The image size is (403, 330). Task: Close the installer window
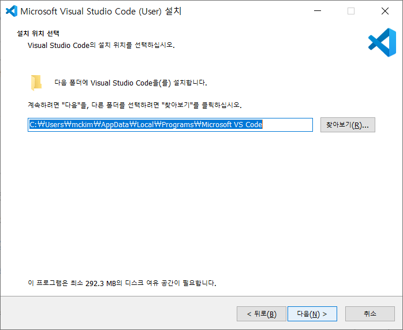pos(385,11)
